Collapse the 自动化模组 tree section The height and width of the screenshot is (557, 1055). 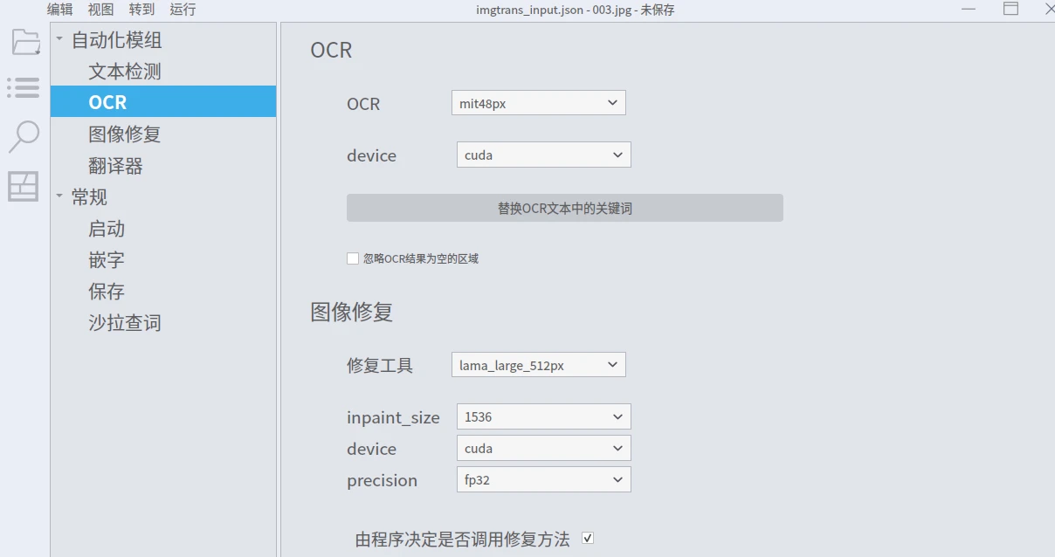tap(60, 39)
